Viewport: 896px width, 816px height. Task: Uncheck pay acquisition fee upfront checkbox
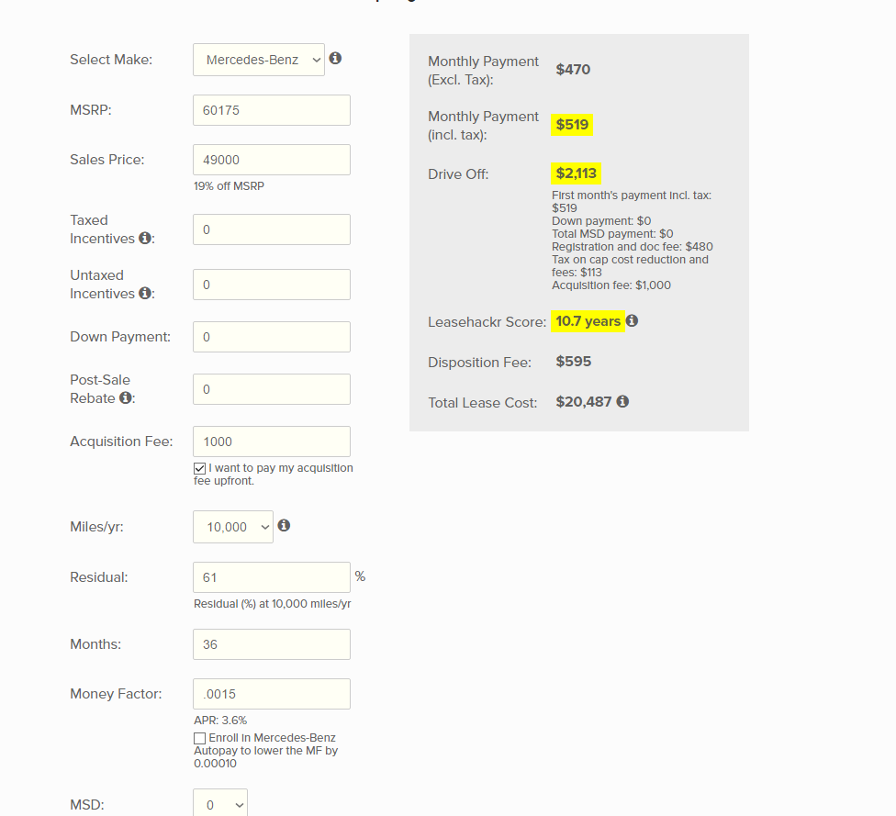(200, 469)
